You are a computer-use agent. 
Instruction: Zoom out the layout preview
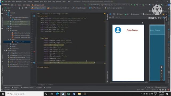(161, 74)
